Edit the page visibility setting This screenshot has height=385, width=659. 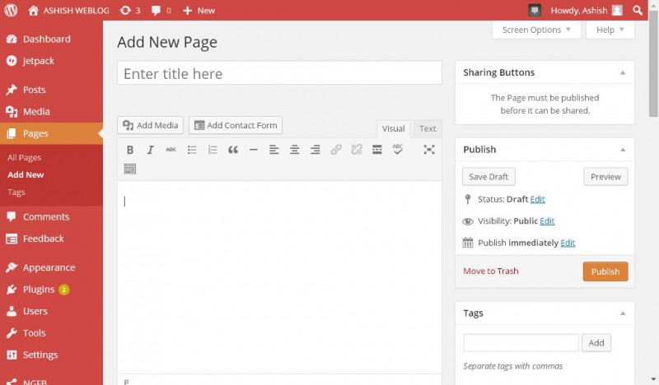click(x=547, y=221)
